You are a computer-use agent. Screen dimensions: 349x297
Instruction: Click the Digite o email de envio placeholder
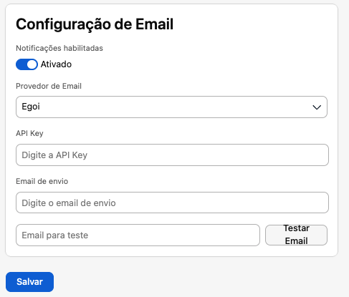[x=69, y=203]
